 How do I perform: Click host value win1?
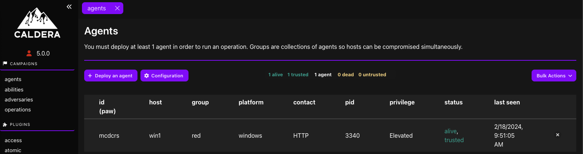(155, 135)
